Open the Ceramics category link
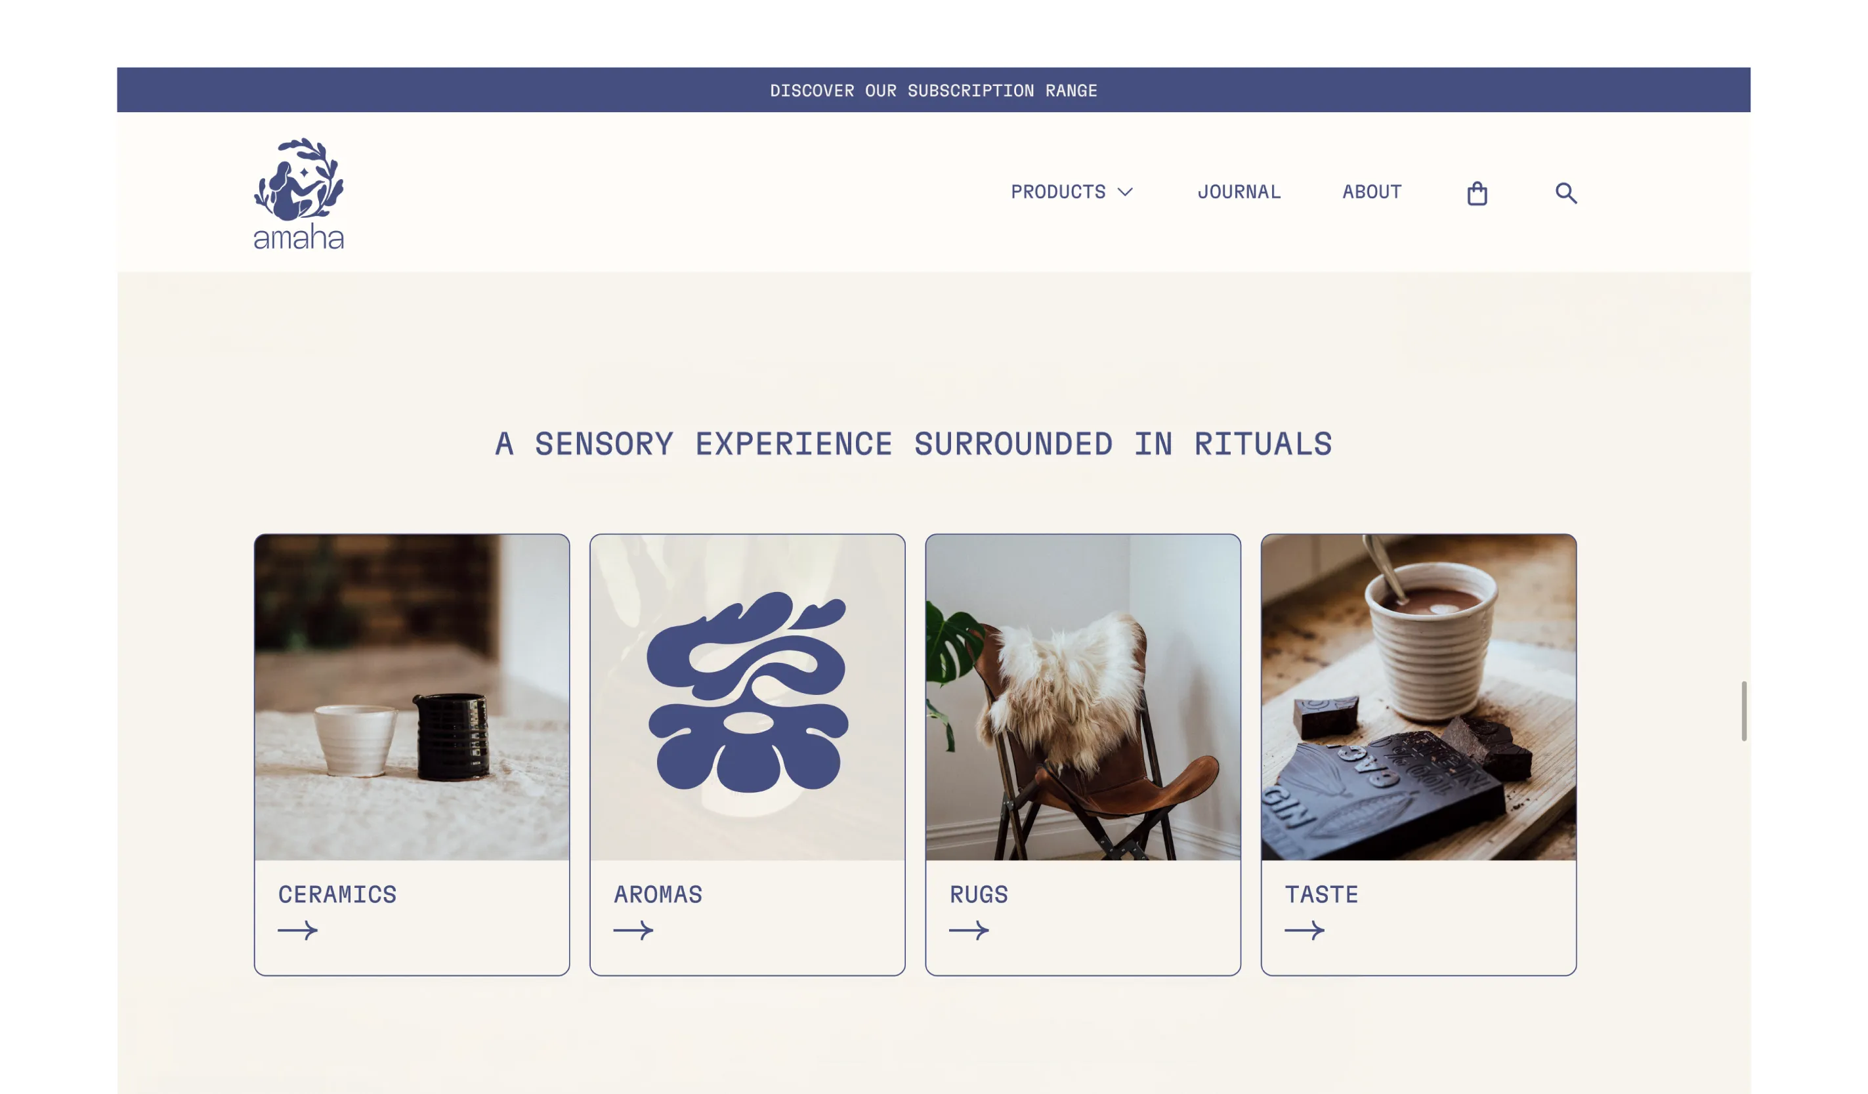The image size is (1868, 1094). (x=337, y=894)
